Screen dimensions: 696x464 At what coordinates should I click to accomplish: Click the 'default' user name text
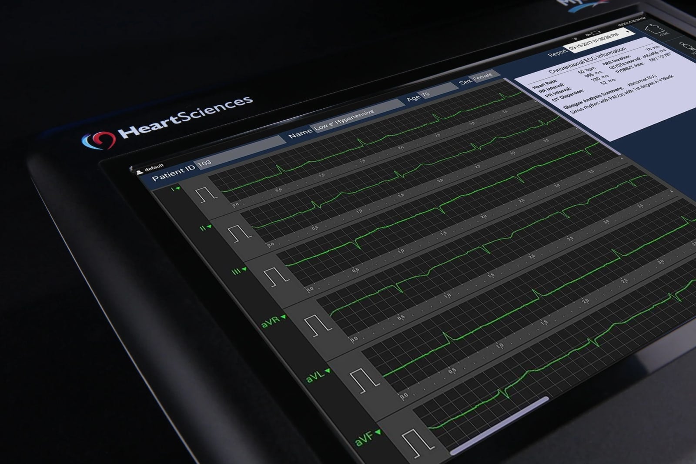click(x=154, y=168)
